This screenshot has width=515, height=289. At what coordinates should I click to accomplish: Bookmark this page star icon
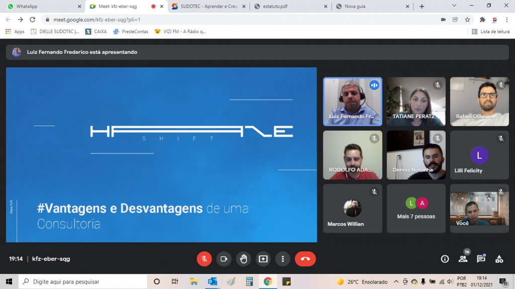coord(467,20)
